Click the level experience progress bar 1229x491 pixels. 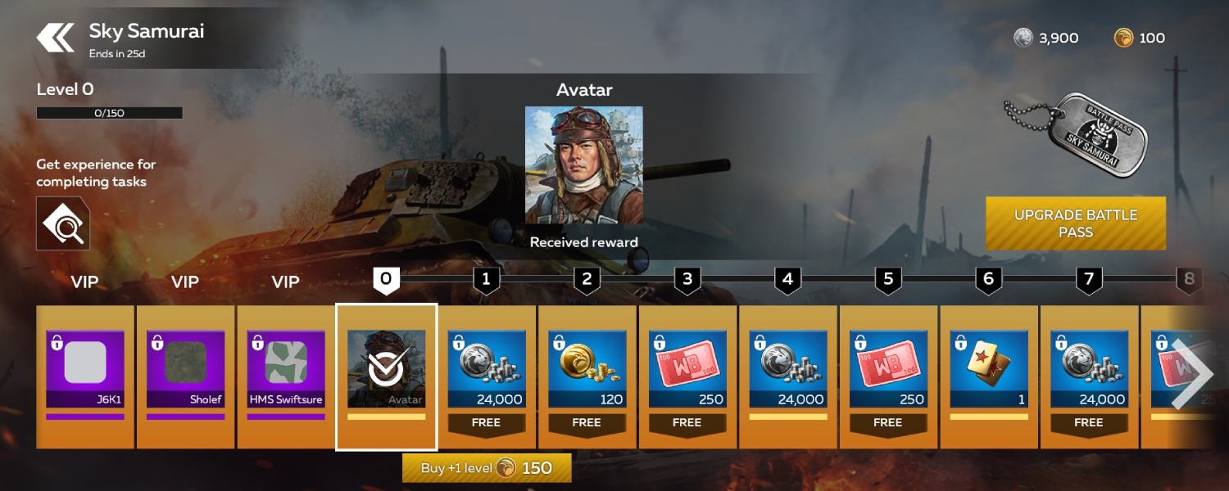coord(109,113)
